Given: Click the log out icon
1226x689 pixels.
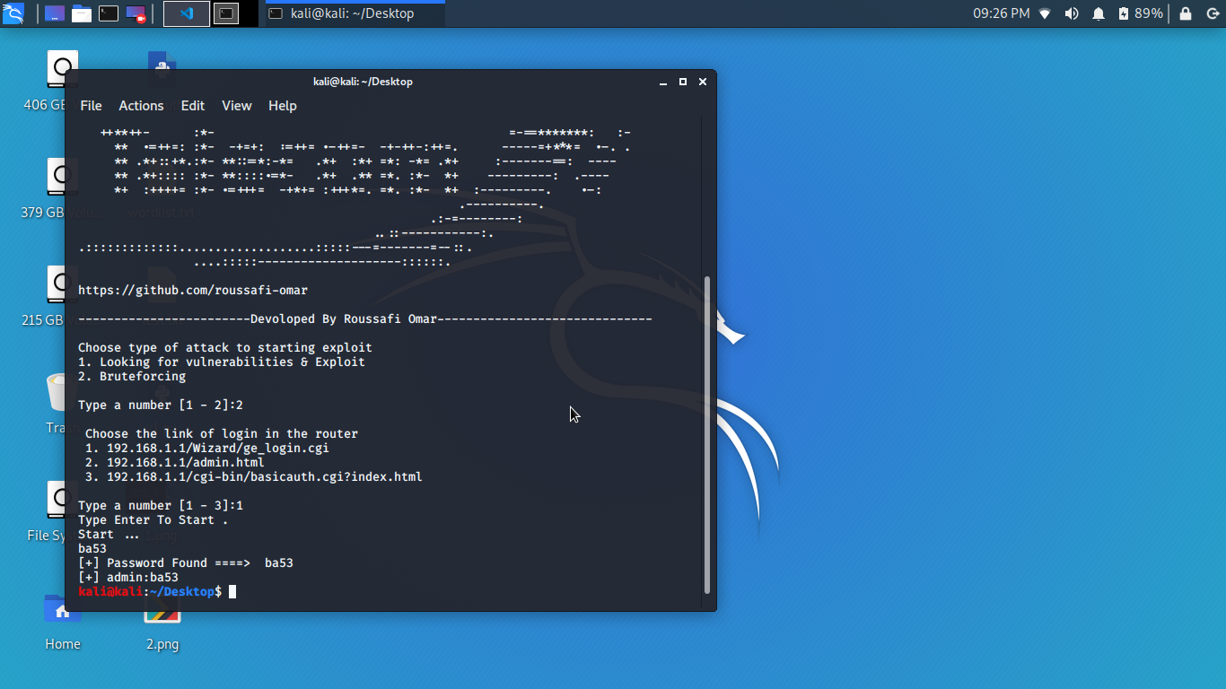Looking at the screenshot, I should click(1211, 13).
